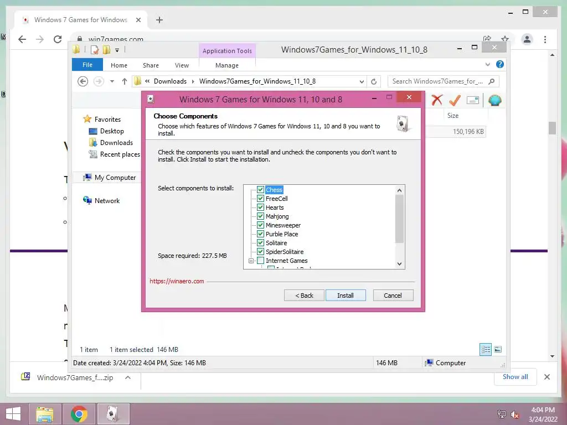Click the red X delete toolbar icon
Viewport: 567px width, 425px height.
coord(437,100)
